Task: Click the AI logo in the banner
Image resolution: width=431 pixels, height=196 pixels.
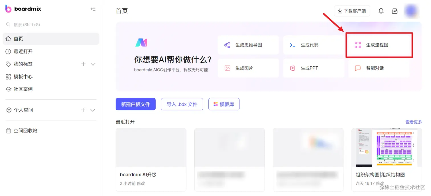Action: (141, 43)
